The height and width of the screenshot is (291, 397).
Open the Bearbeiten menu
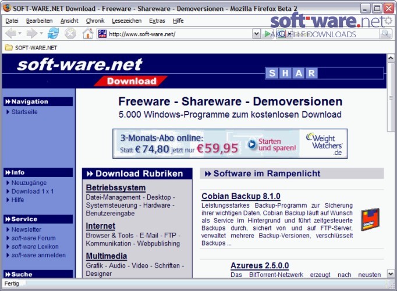click(39, 21)
